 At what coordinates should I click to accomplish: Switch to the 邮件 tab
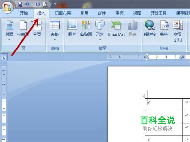[x=102, y=13]
